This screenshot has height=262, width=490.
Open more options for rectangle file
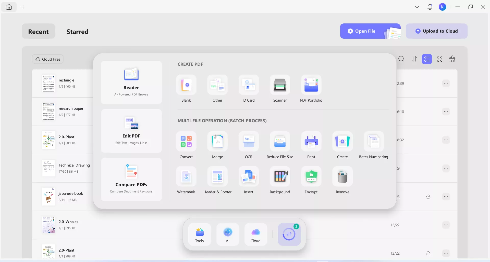coord(446,83)
